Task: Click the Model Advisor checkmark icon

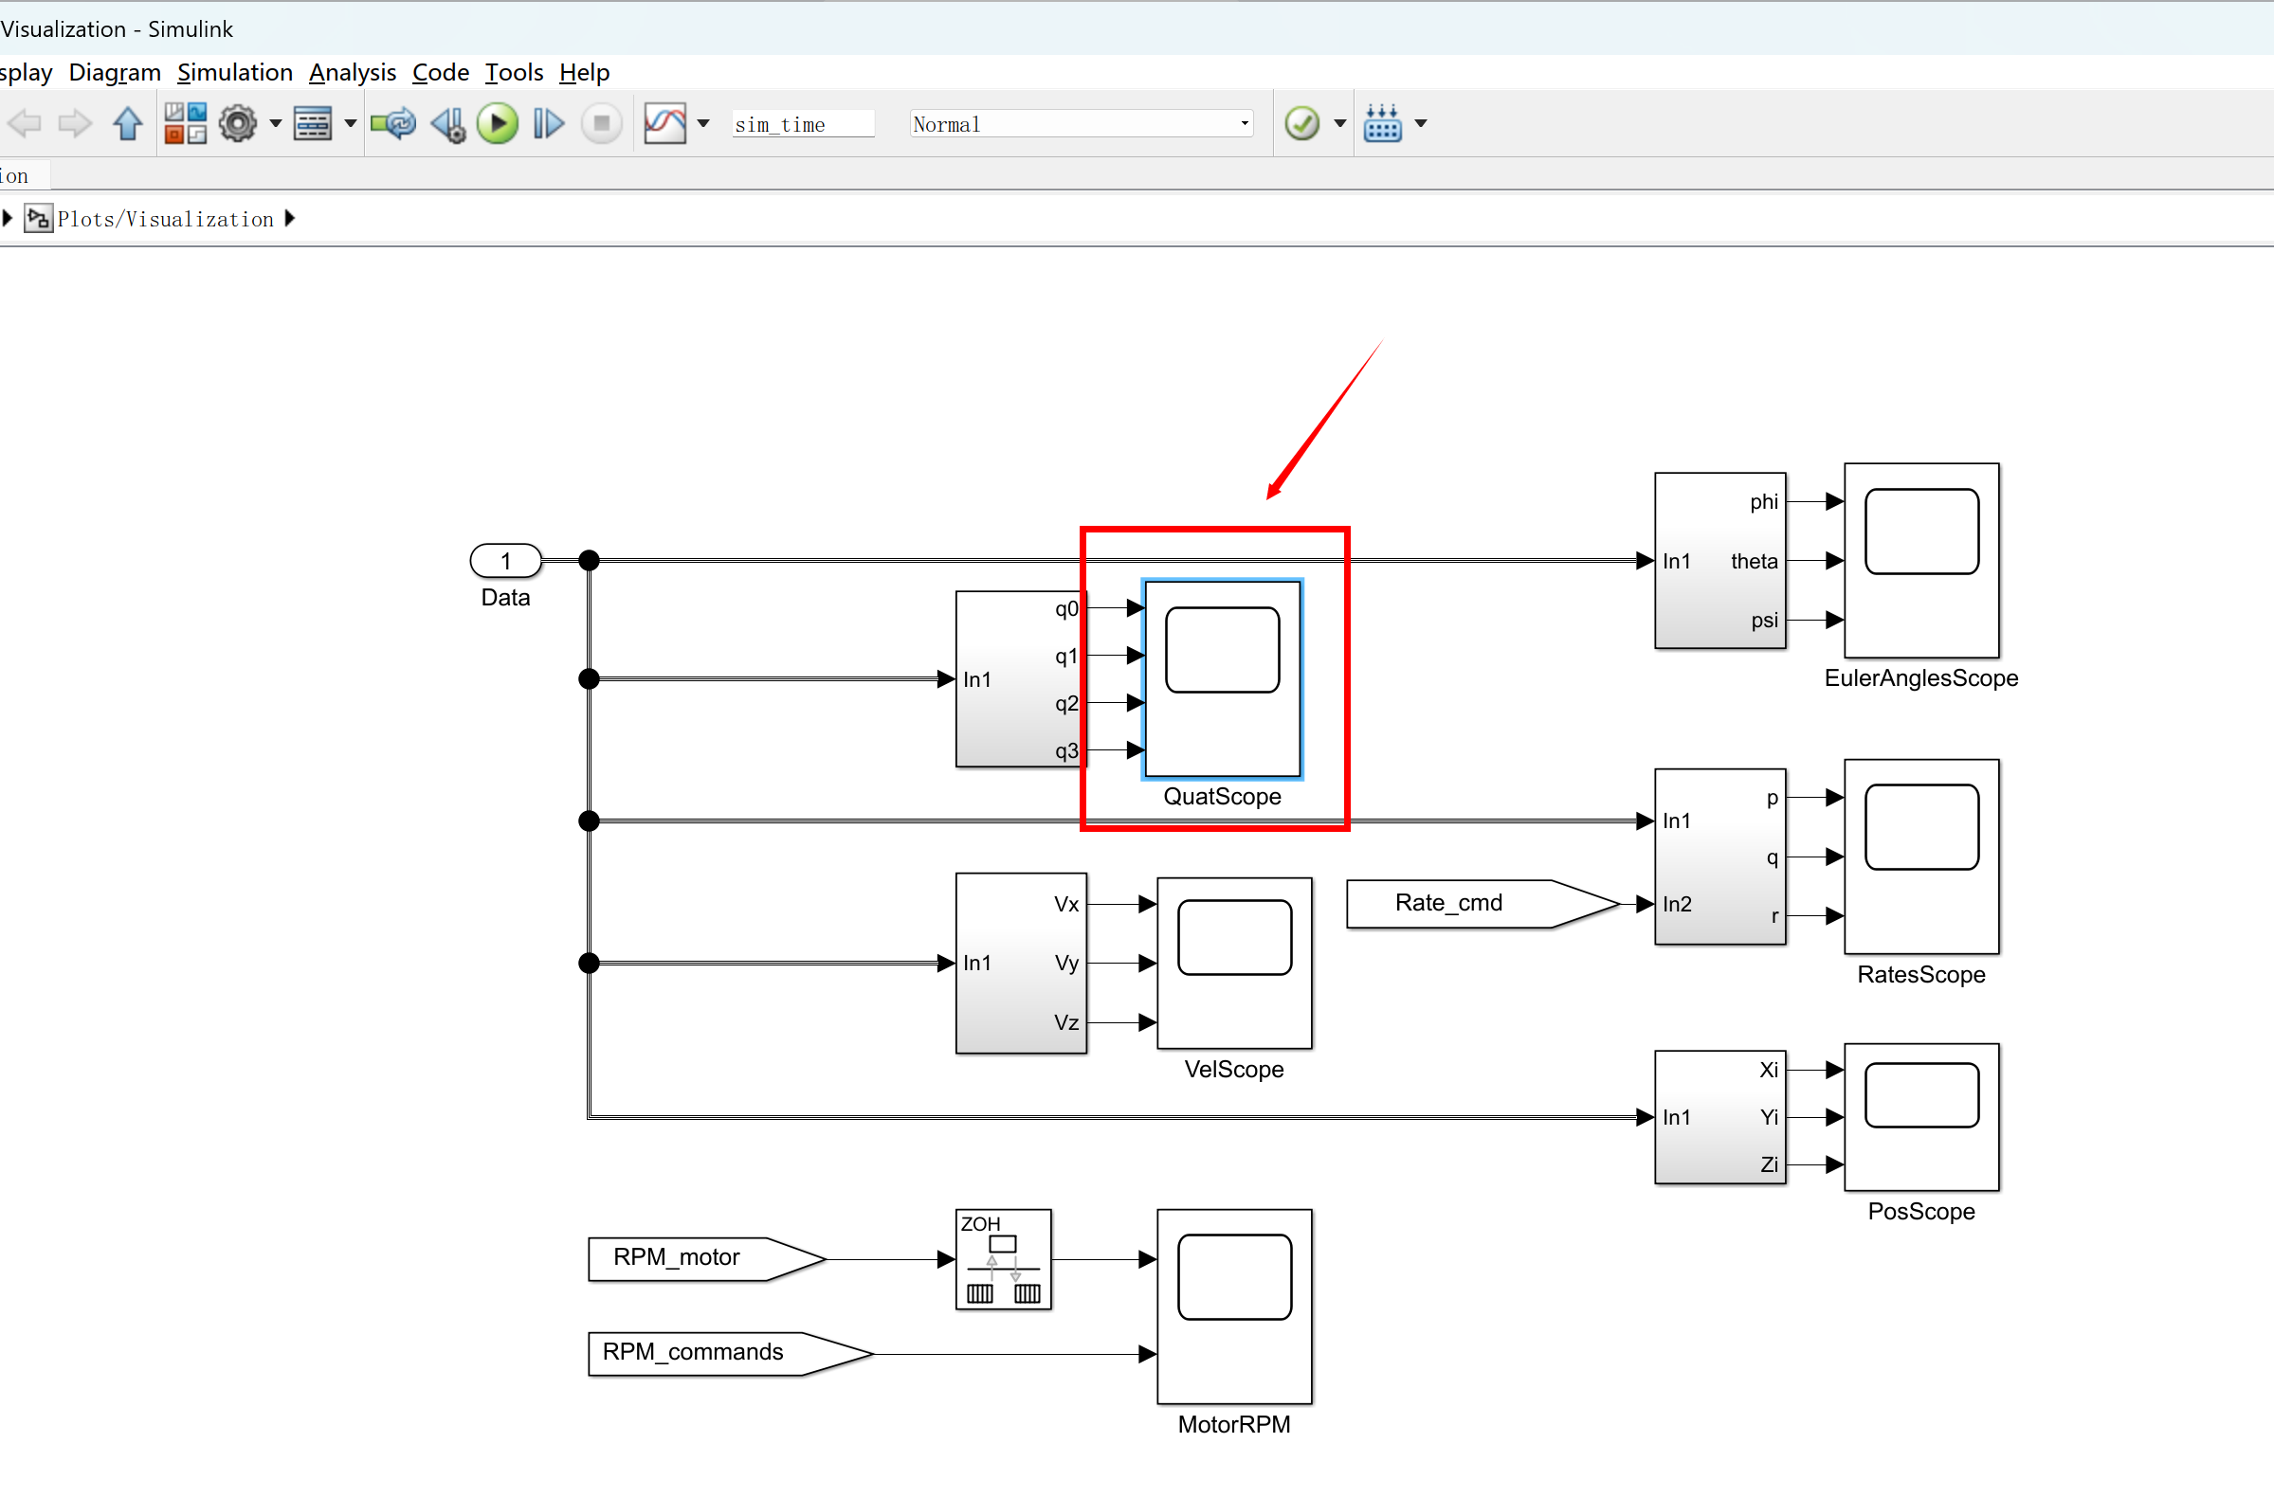Action: point(1301,123)
